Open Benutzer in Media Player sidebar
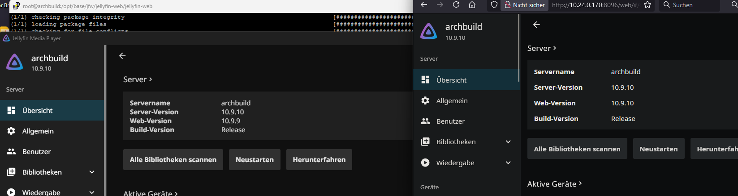 pyautogui.click(x=36, y=152)
